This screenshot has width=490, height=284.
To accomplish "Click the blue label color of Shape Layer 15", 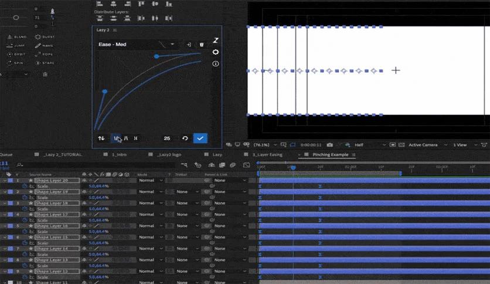I will [x=11, y=237].
